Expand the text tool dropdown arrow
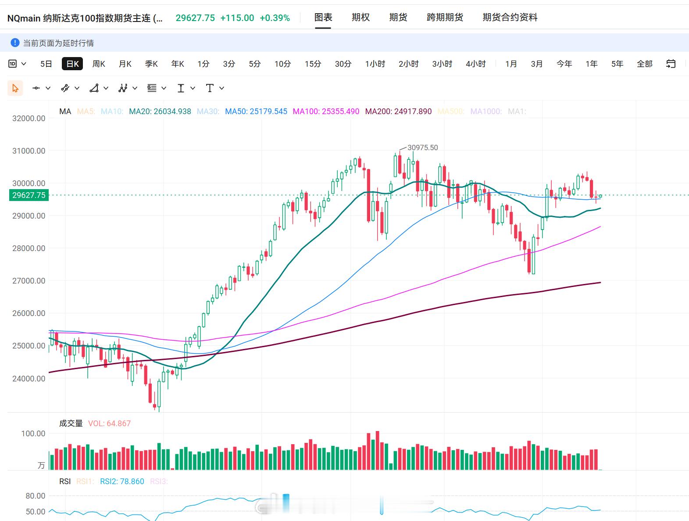Screen dimensions: 689x521 (222, 88)
